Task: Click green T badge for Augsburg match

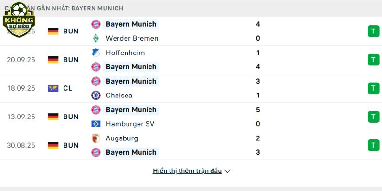Action: (x=373, y=145)
